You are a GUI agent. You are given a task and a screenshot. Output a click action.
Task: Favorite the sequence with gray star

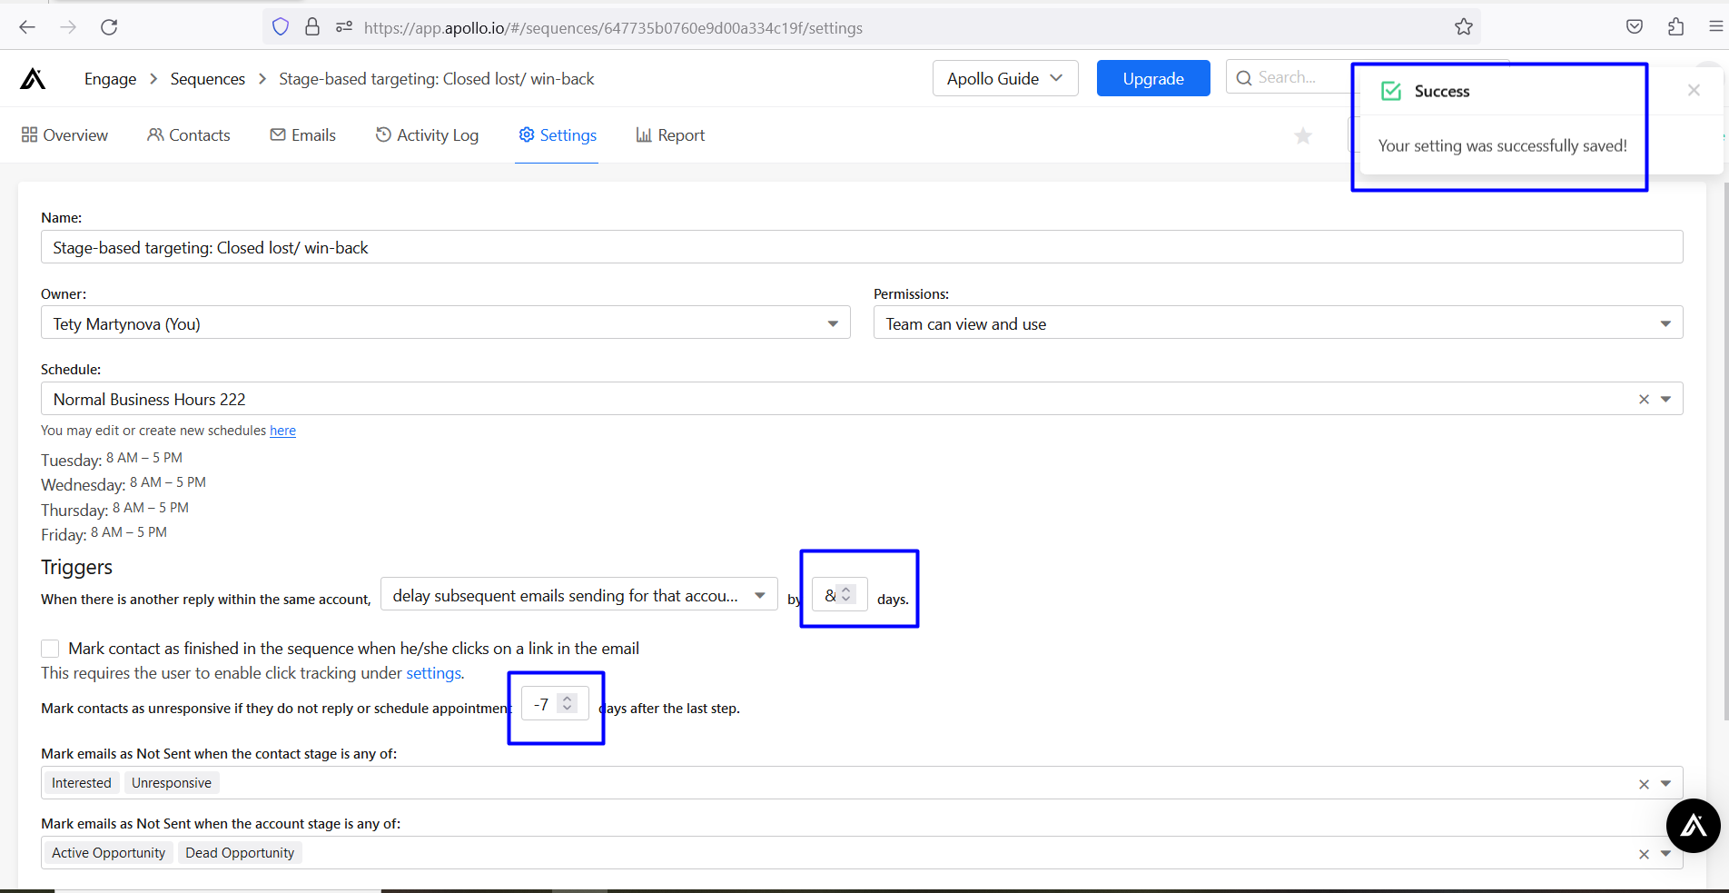[1303, 135]
